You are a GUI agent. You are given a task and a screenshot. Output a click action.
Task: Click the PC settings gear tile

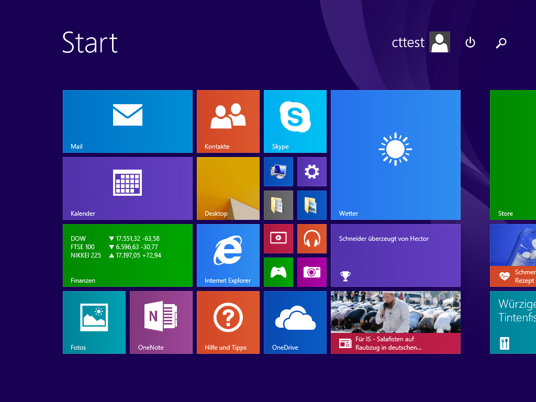pos(311,171)
